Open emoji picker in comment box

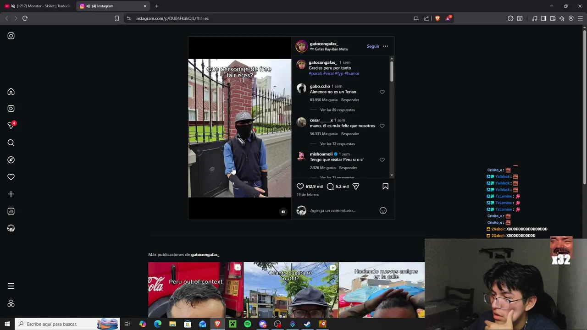(x=383, y=211)
